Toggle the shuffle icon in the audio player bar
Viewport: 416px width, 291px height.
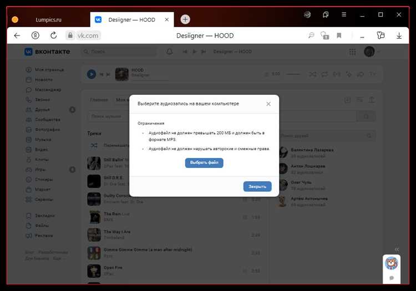(x=313, y=74)
